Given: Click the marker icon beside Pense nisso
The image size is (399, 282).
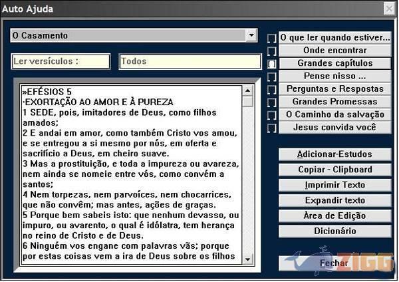Looking at the screenshot, I should coord(271,76).
